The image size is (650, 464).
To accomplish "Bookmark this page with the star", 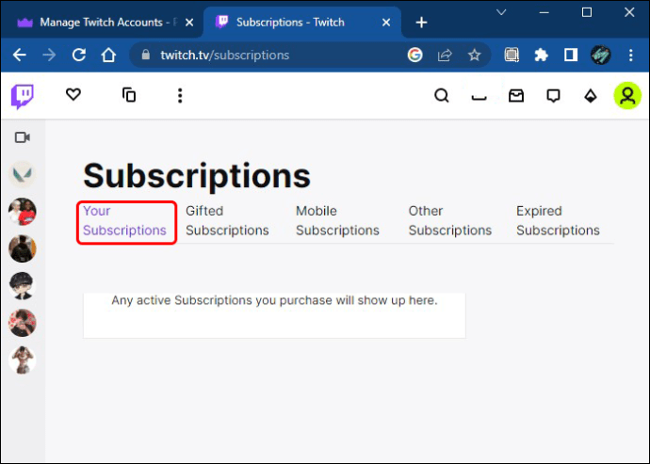I will coord(474,55).
